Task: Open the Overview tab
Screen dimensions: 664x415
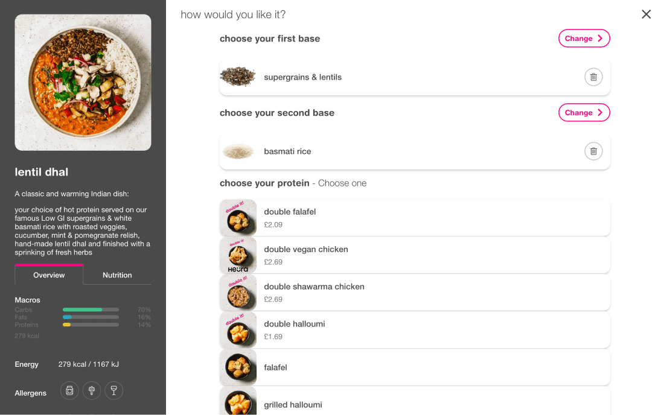Action: click(x=49, y=275)
